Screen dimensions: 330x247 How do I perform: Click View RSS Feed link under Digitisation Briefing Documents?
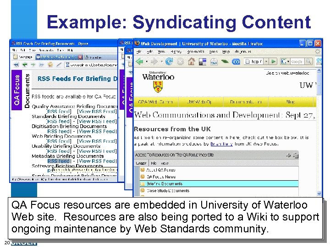97,131
